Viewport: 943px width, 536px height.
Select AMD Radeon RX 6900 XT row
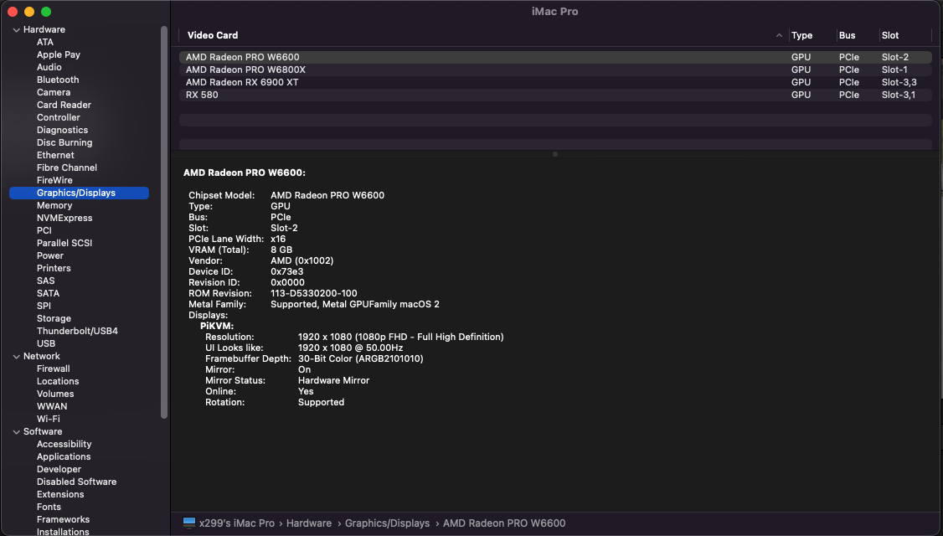point(555,82)
